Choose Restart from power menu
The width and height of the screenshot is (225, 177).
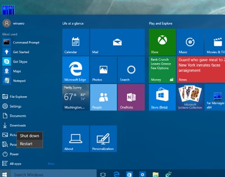(x=29, y=144)
